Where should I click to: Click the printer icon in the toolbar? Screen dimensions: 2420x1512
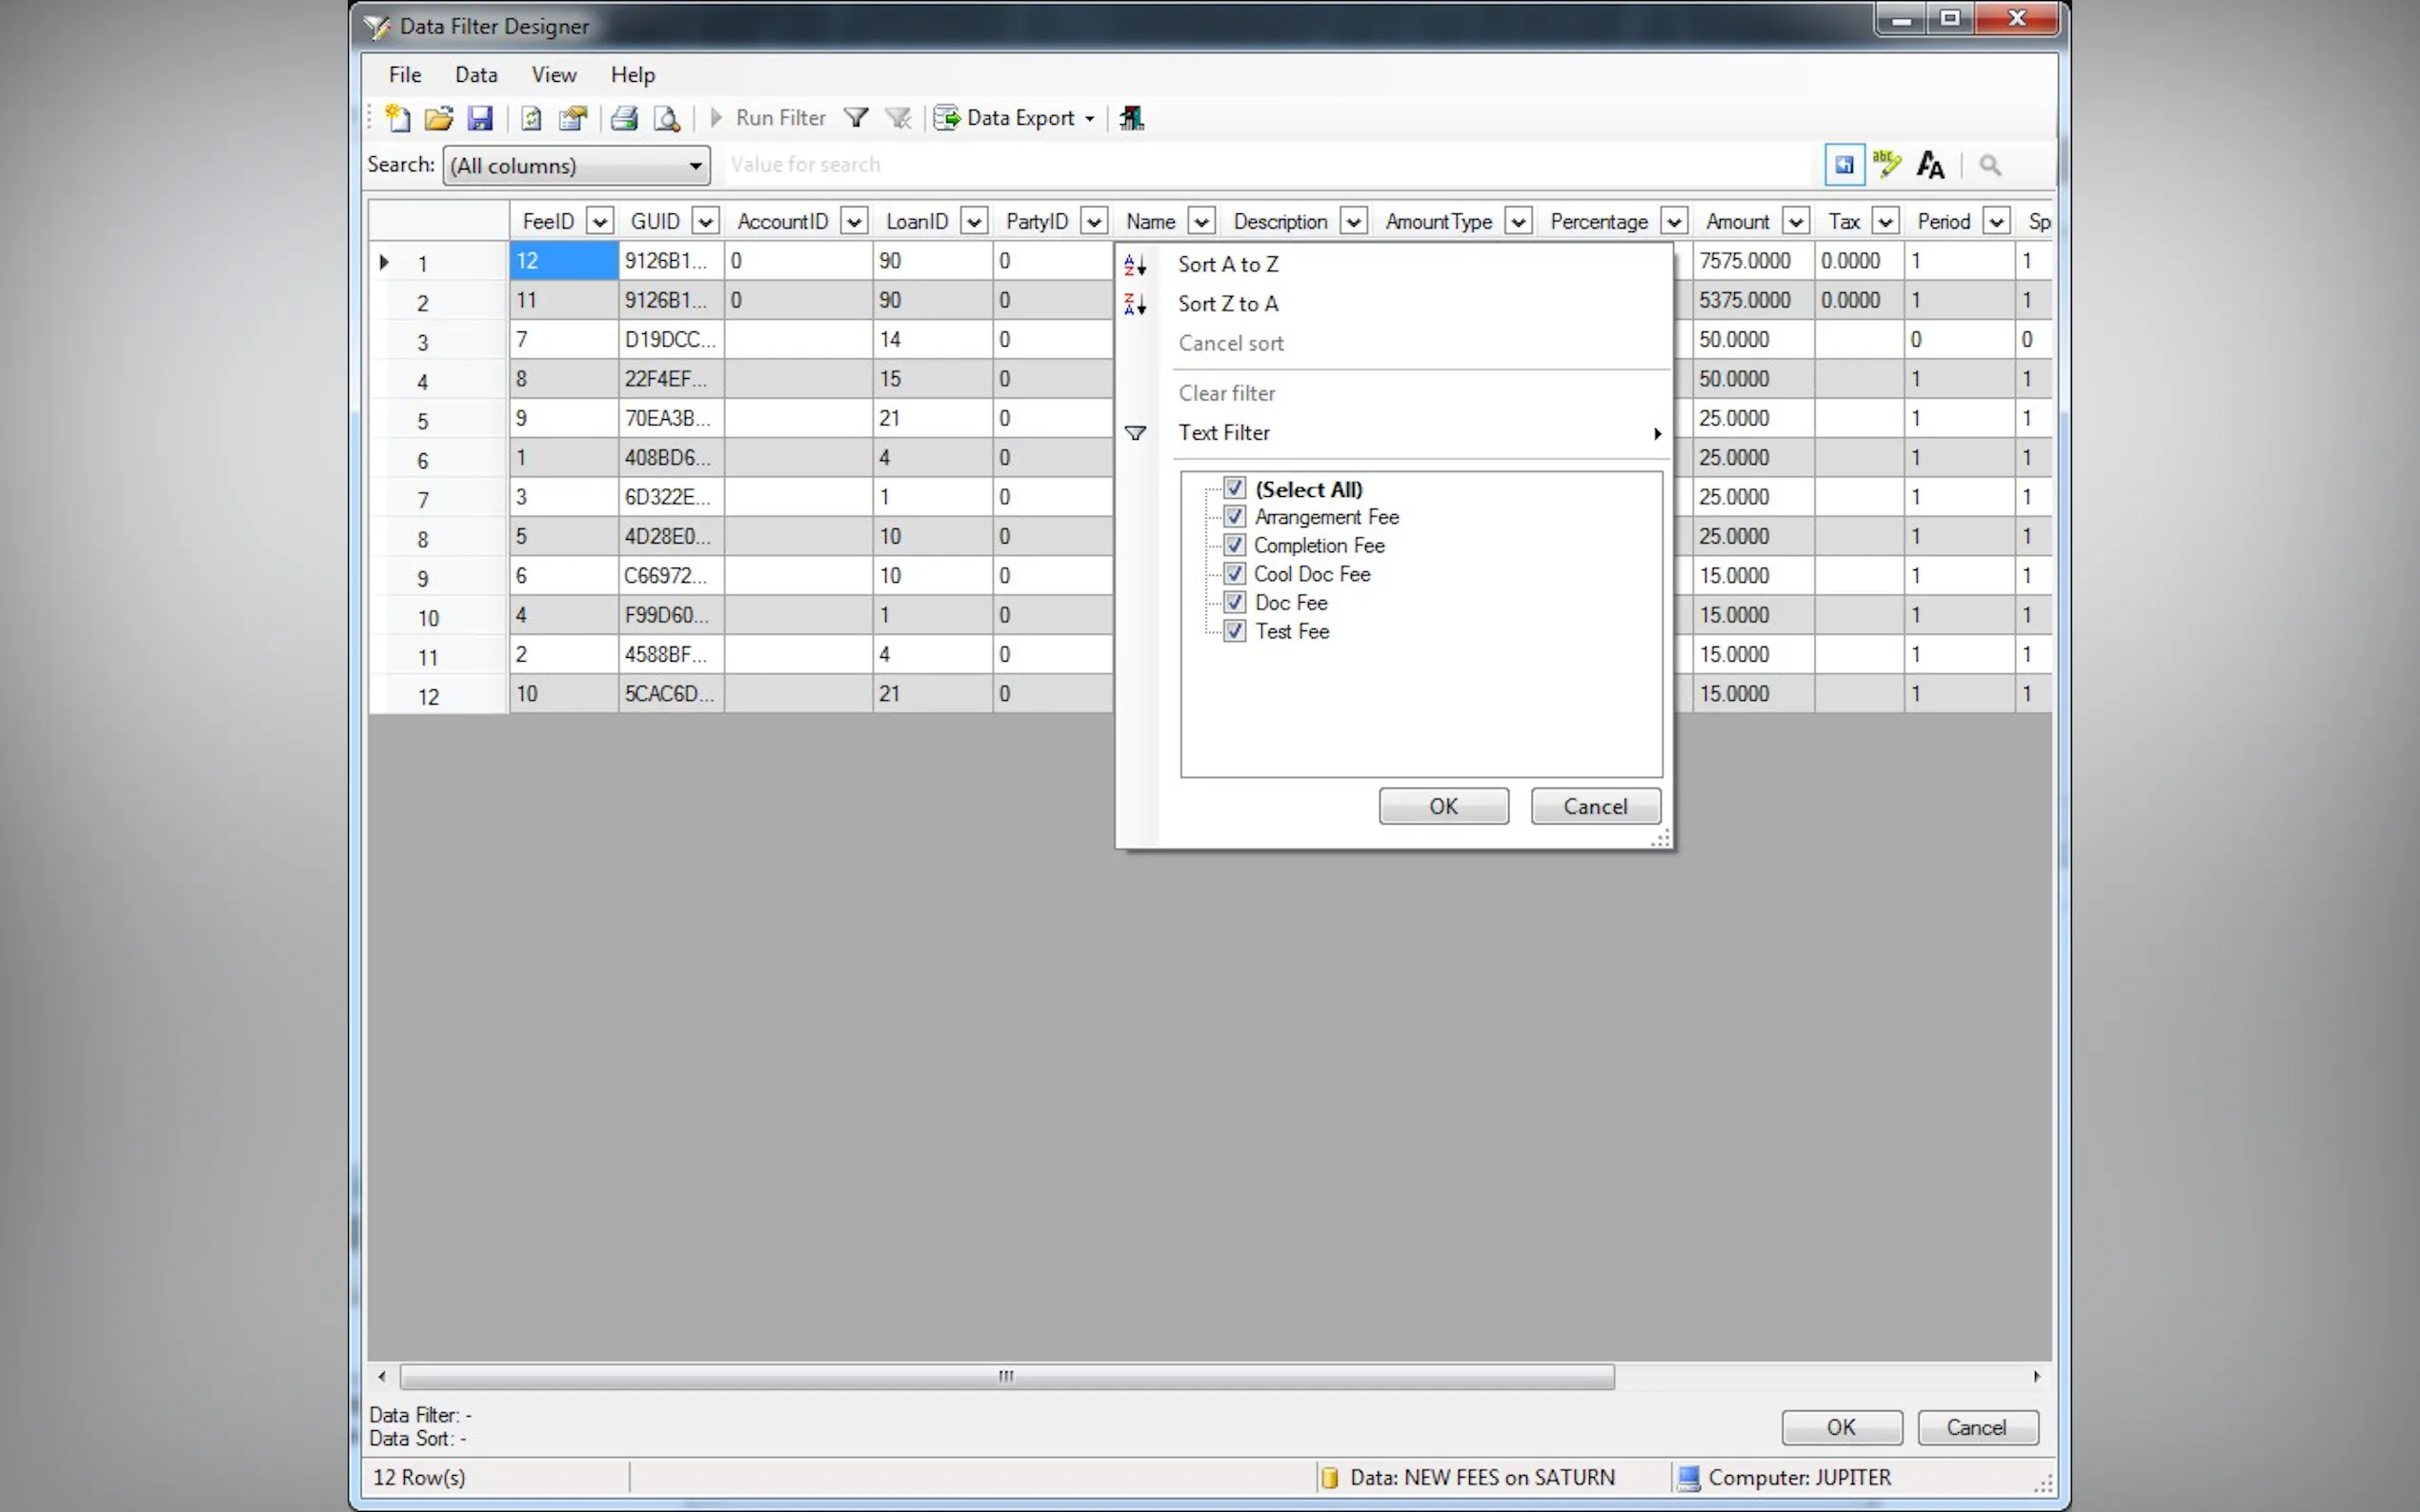pos(624,118)
